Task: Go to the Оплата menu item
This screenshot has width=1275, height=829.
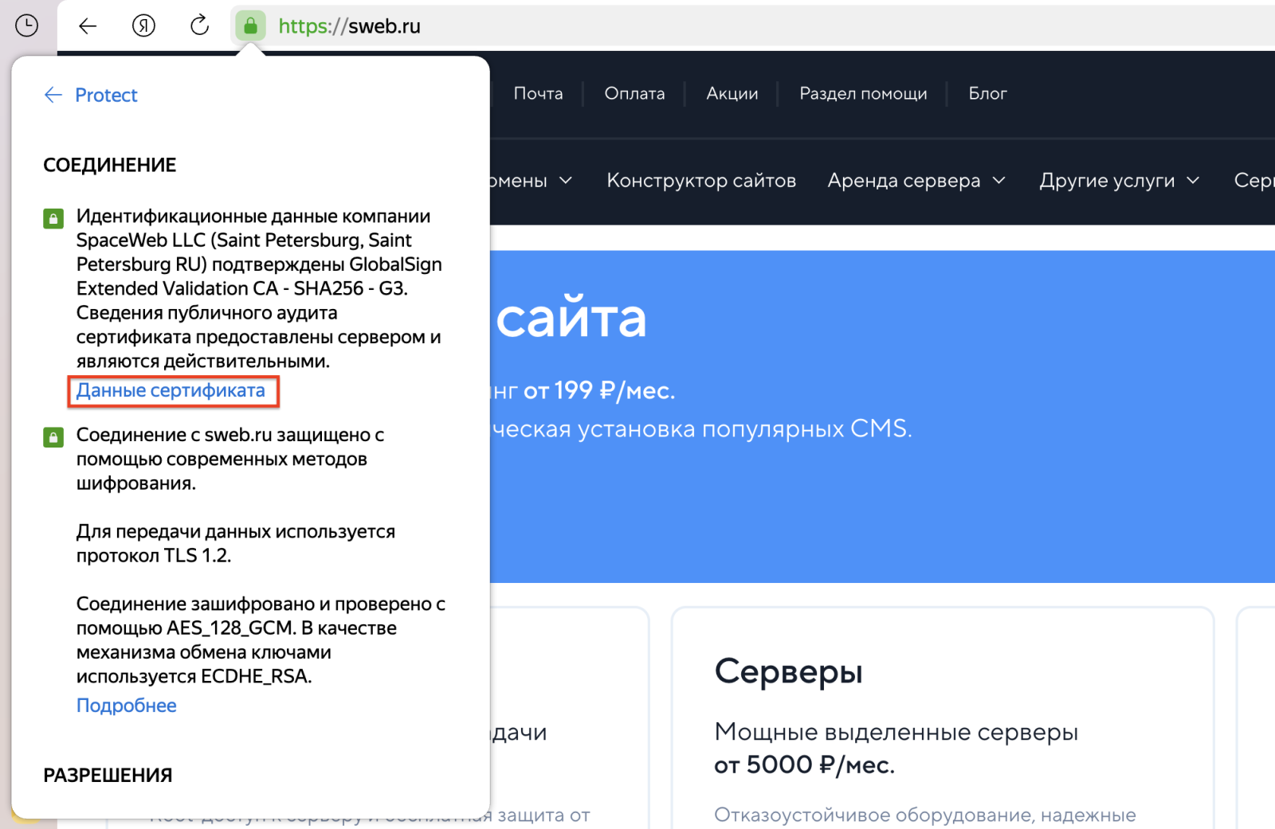Action: 634,93
